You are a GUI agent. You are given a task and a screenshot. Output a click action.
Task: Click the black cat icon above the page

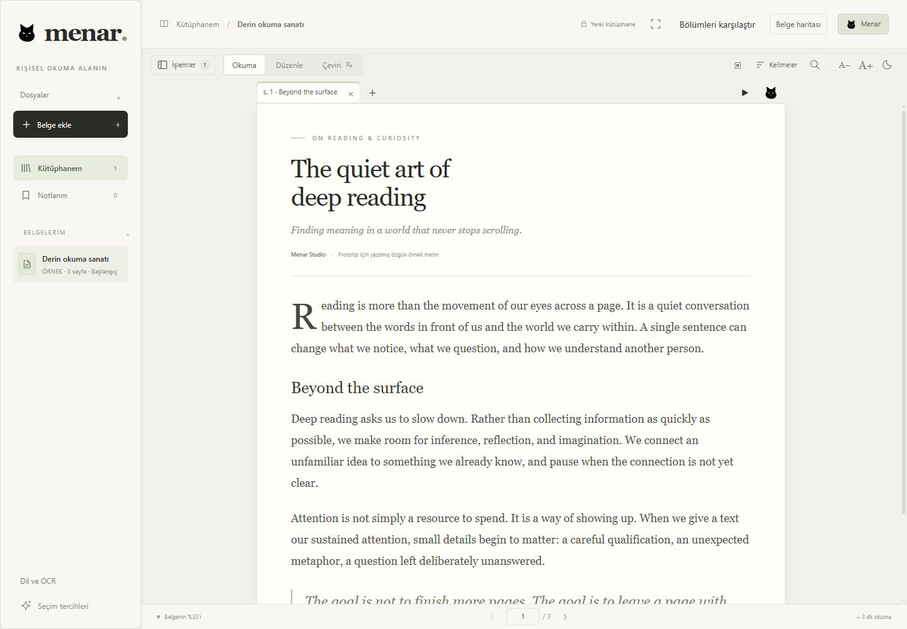click(x=770, y=93)
